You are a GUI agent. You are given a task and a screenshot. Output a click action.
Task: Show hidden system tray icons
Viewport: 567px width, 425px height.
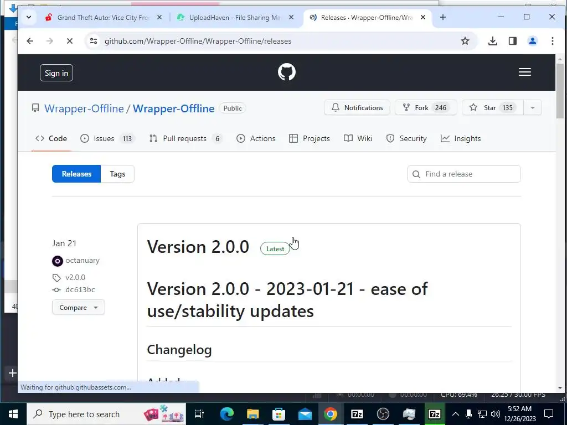coord(456,414)
